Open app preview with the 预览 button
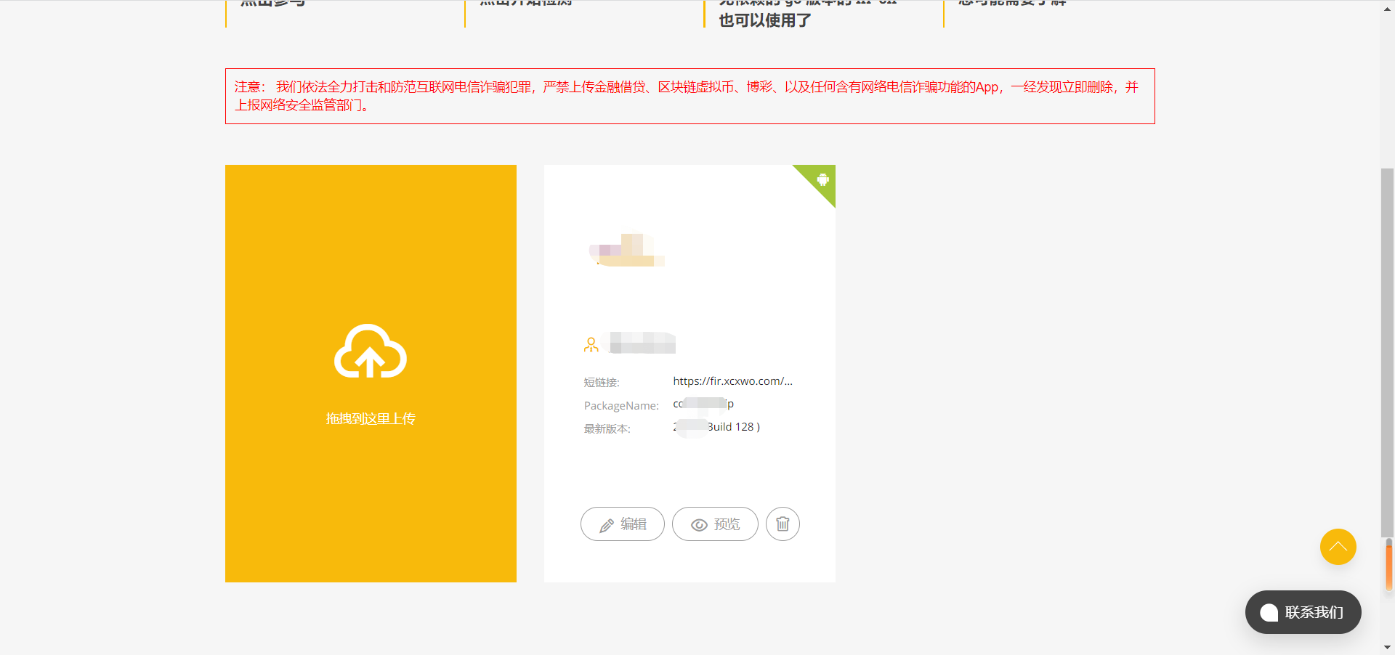This screenshot has width=1395, height=655. tap(715, 524)
